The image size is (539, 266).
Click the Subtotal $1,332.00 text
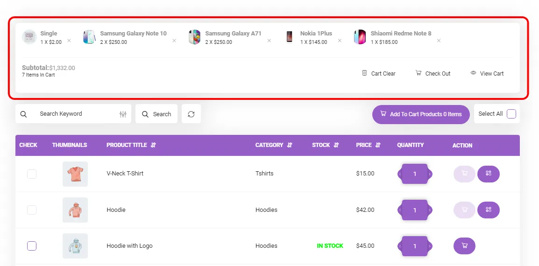49,68
